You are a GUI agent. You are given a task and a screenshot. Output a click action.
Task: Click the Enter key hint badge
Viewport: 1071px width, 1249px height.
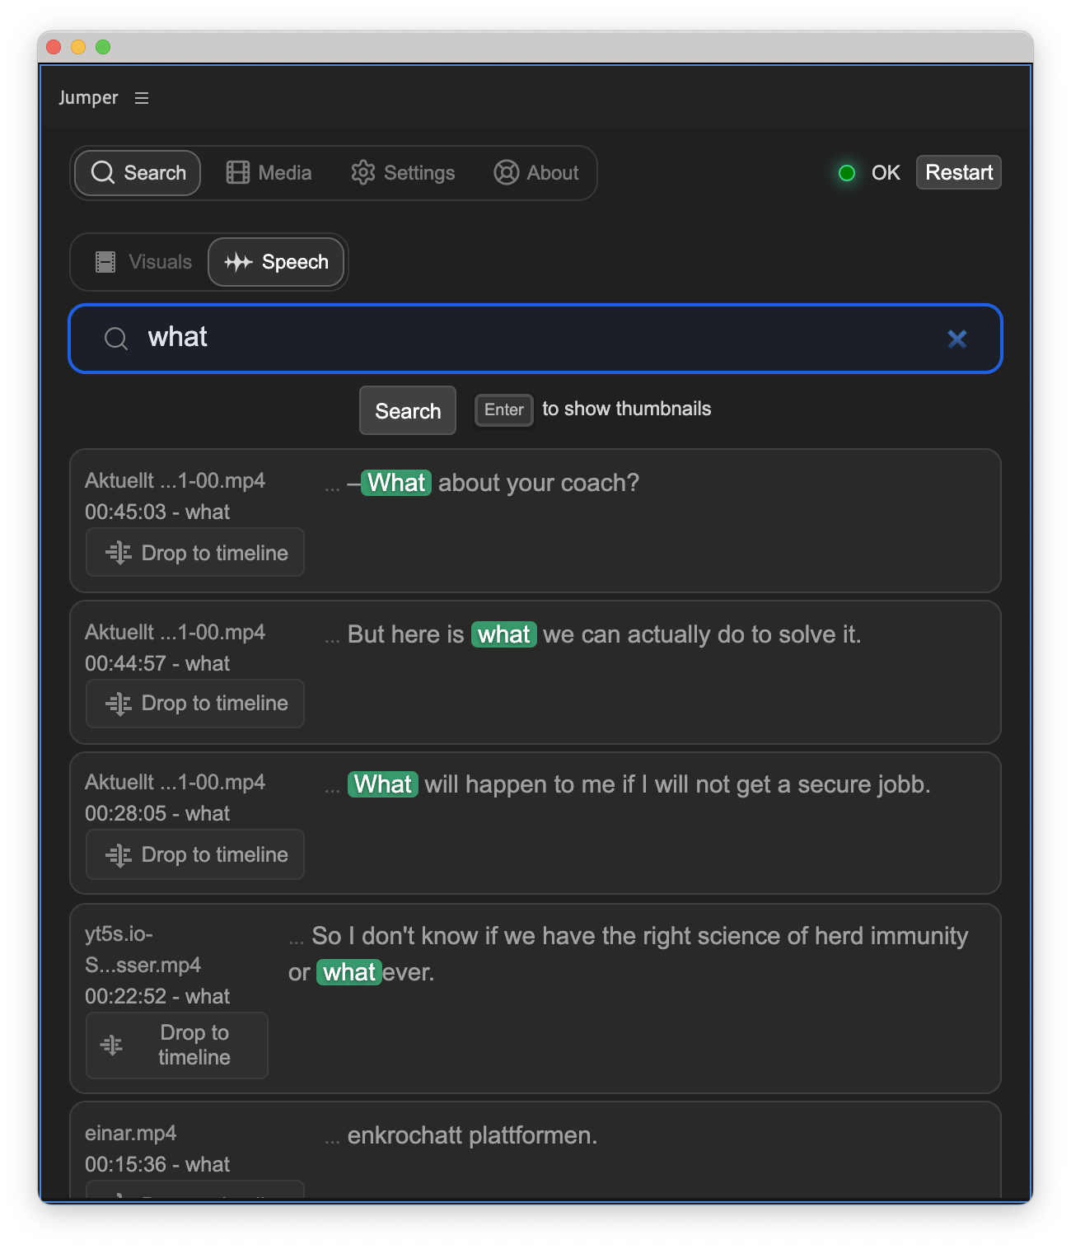click(503, 409)
